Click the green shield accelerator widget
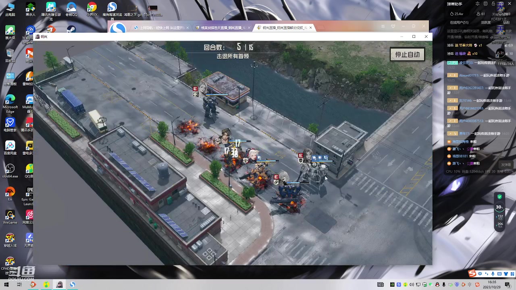The width and height of the screenshot is (516, 290). [x=499, y=197]
